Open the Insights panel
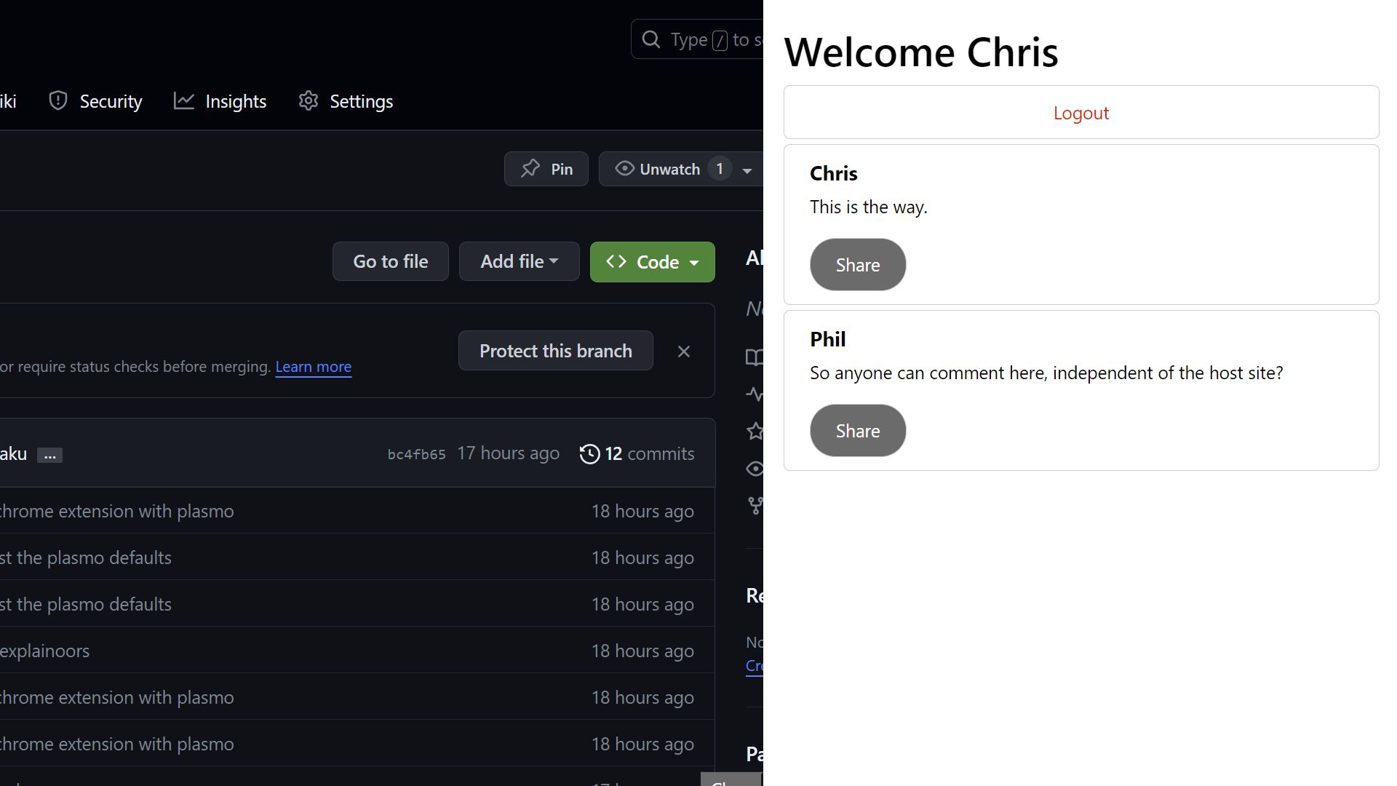 tap(220, 100)
